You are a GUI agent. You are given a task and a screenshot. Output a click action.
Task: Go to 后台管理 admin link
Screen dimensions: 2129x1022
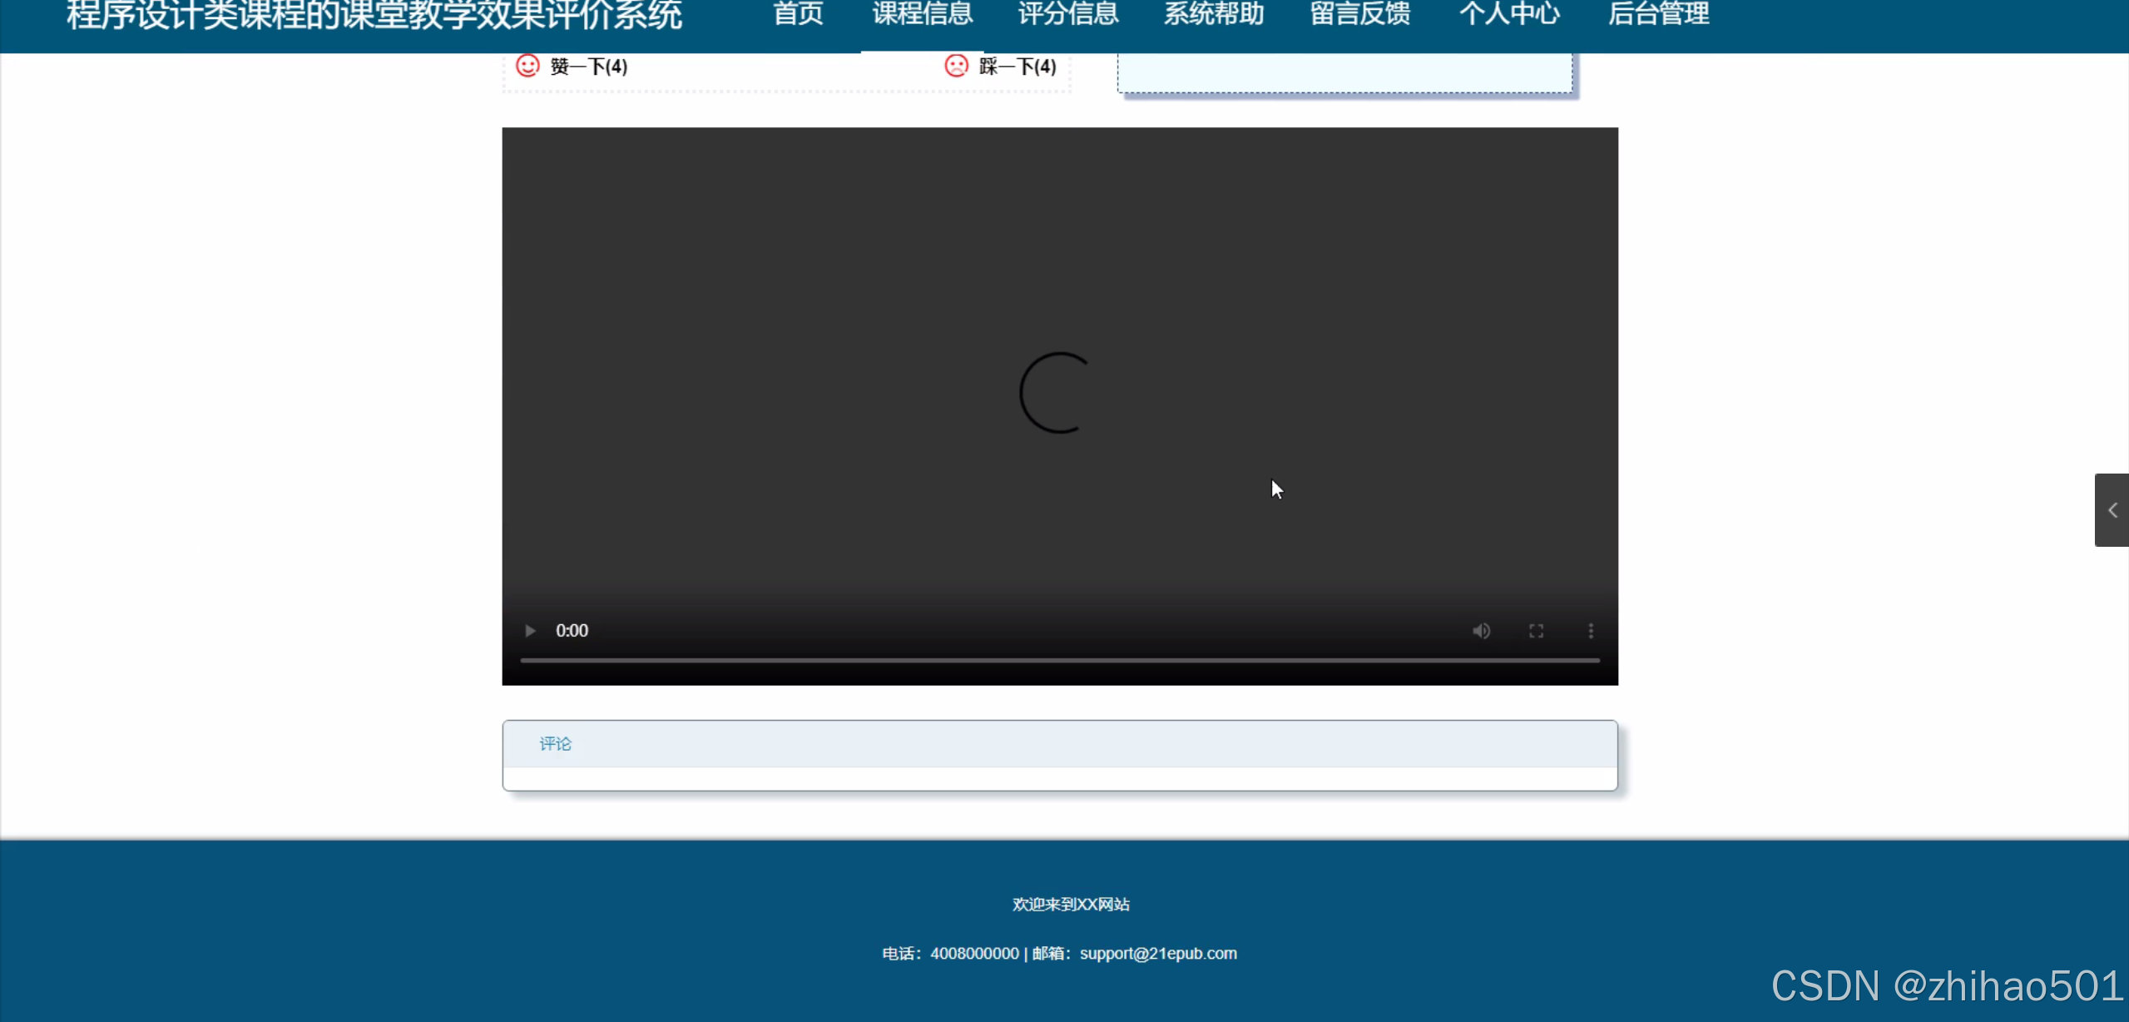coord(1658,14)
